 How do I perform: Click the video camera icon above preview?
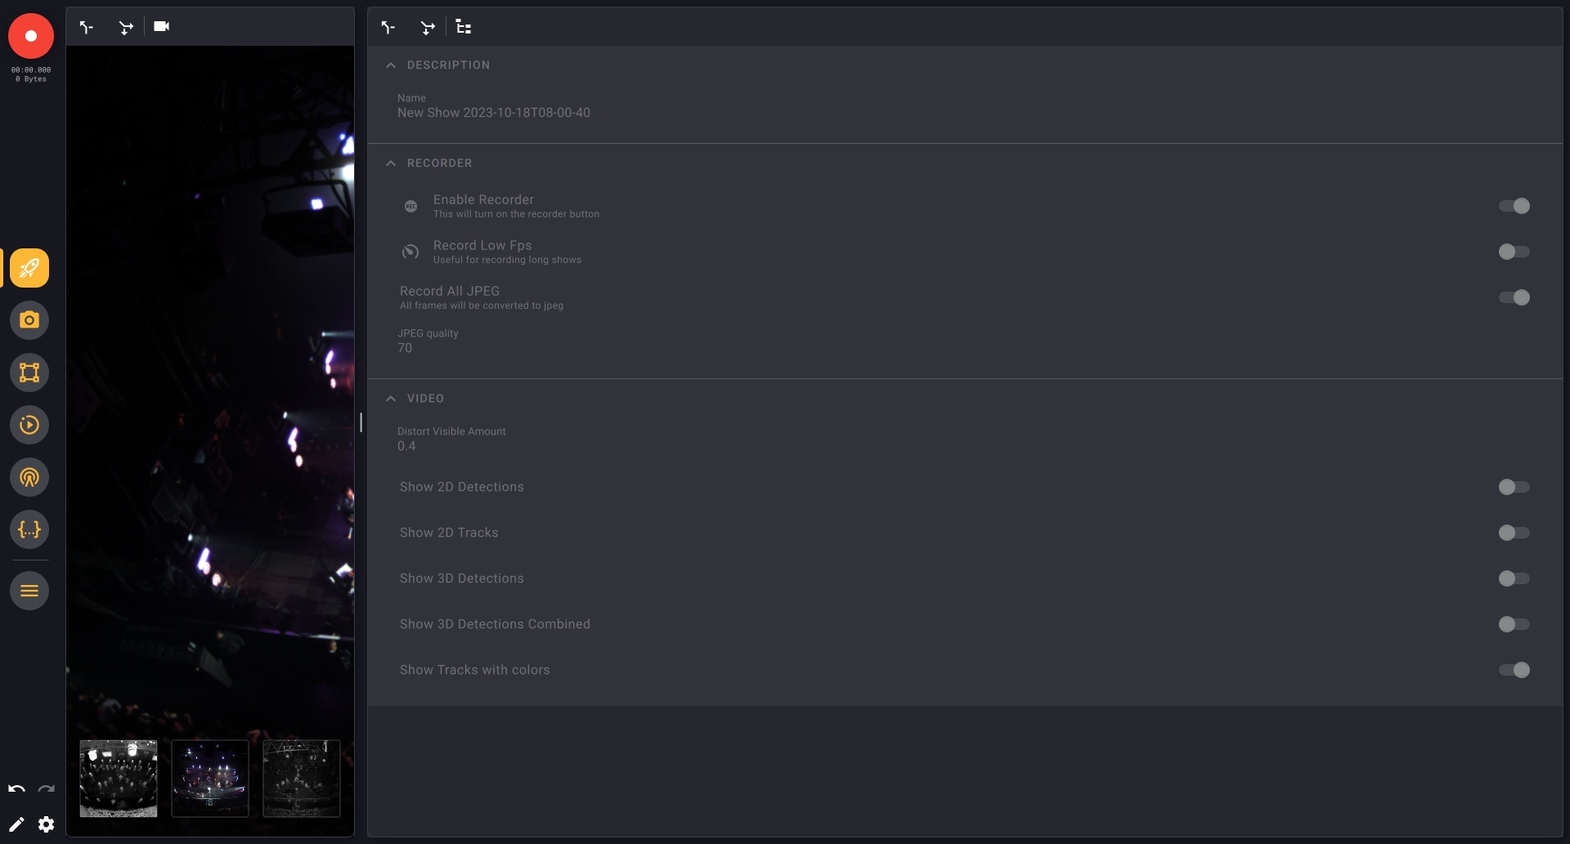[162, 27]
